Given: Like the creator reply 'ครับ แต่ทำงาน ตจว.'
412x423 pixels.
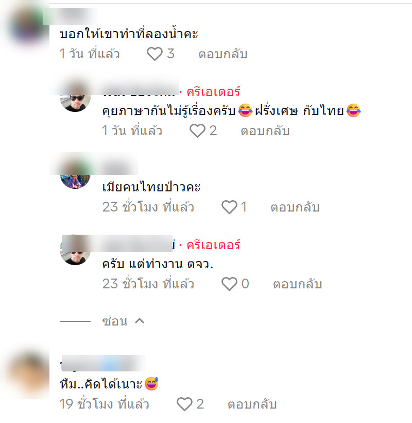Looking at the screenshot, I should [x=229, y=284].
